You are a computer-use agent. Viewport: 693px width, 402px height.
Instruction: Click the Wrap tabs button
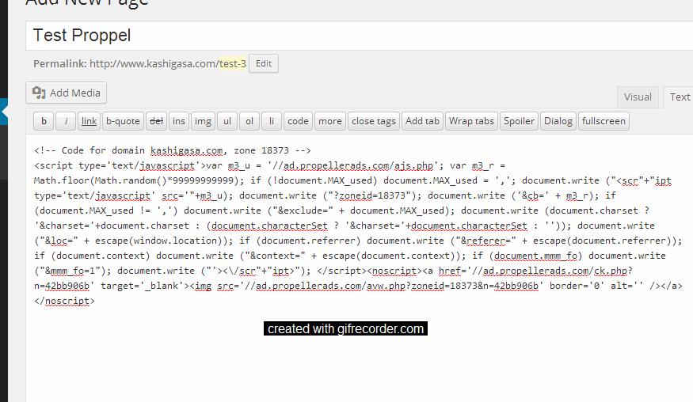click(471, 121)
